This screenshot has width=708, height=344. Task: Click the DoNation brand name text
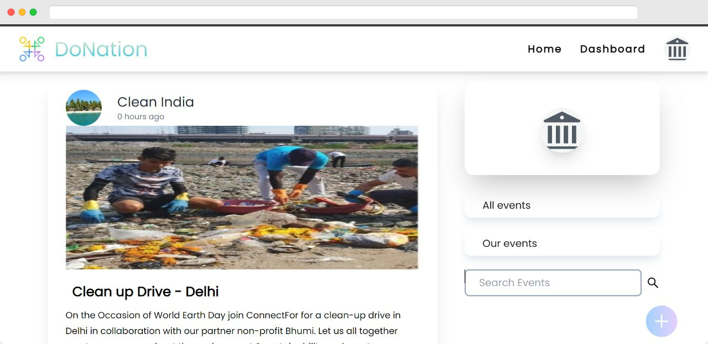coord(101,49)
